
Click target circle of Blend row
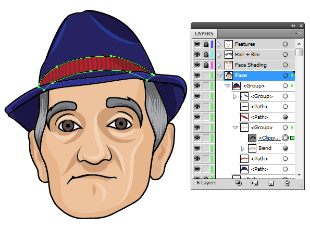tap(285, 148)
